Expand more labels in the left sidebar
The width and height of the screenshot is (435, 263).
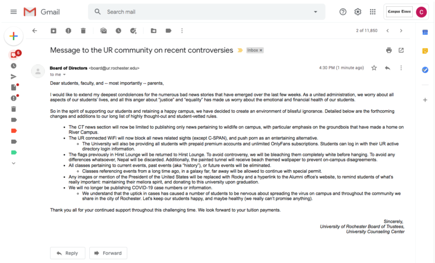click(13, 163)
